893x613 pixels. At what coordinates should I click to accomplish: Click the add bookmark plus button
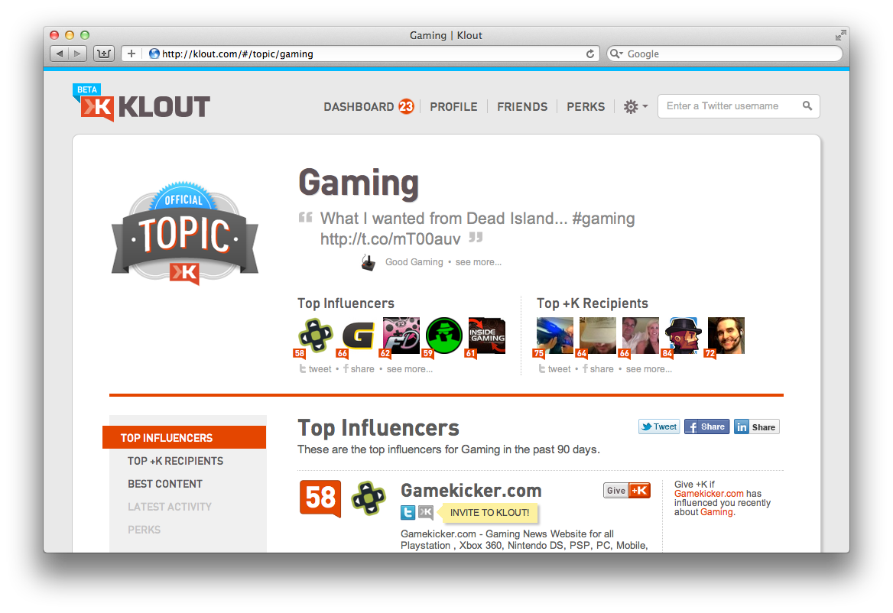(x=131, y=54)
